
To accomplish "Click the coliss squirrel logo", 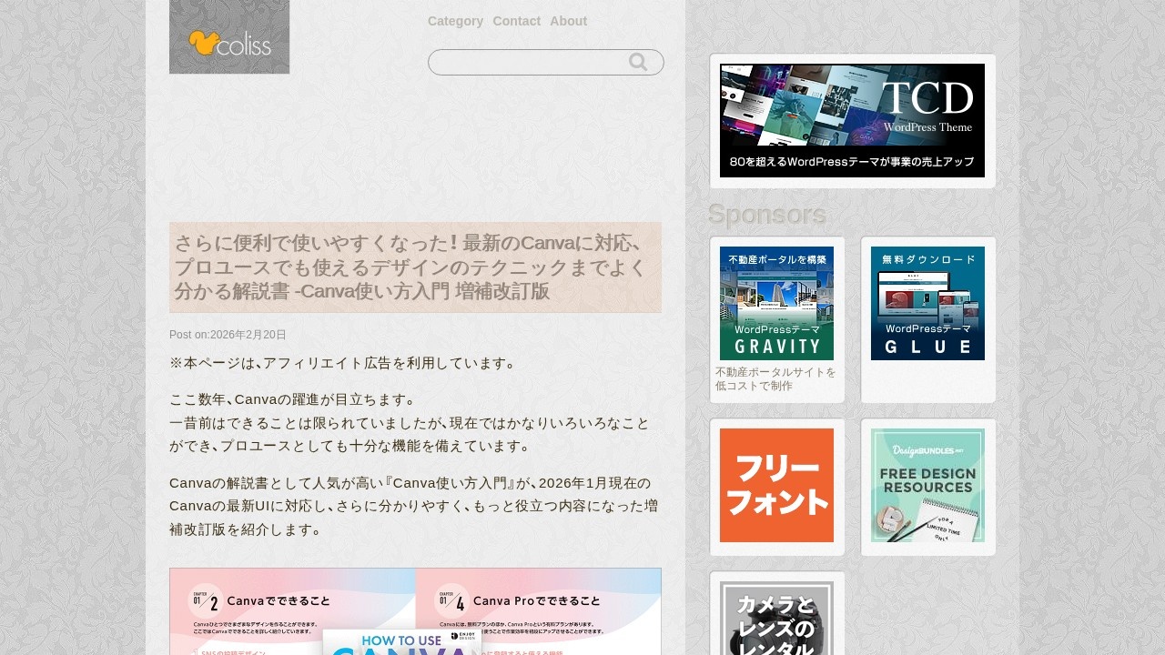I will pyautogui.click(x=229, y=37).
